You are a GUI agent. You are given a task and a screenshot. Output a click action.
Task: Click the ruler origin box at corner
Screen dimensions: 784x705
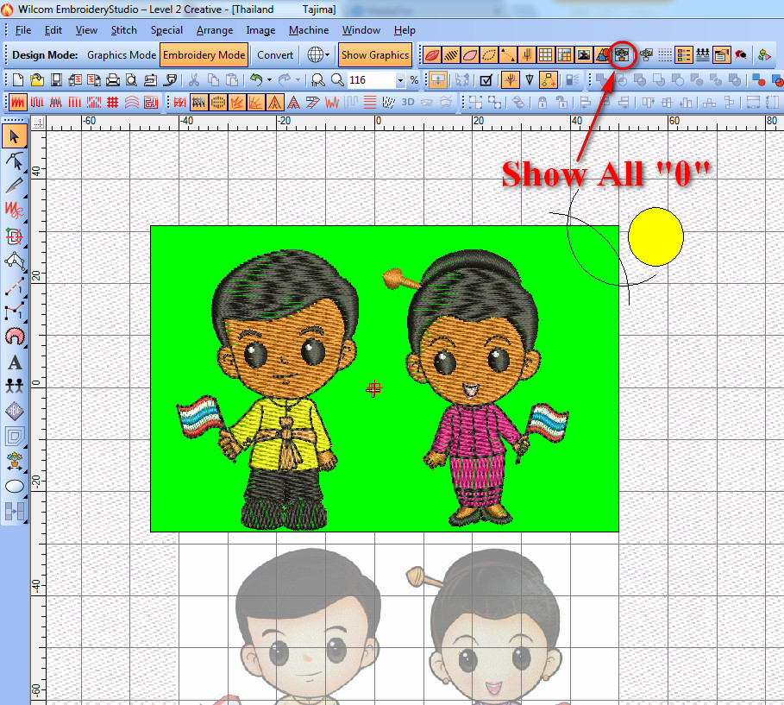click(39, 123)
